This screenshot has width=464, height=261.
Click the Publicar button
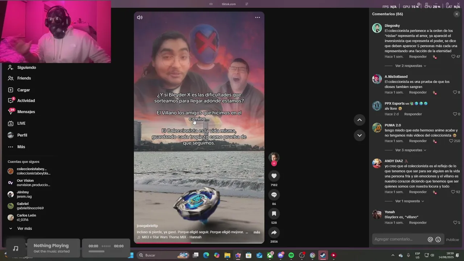pos(452,240)
